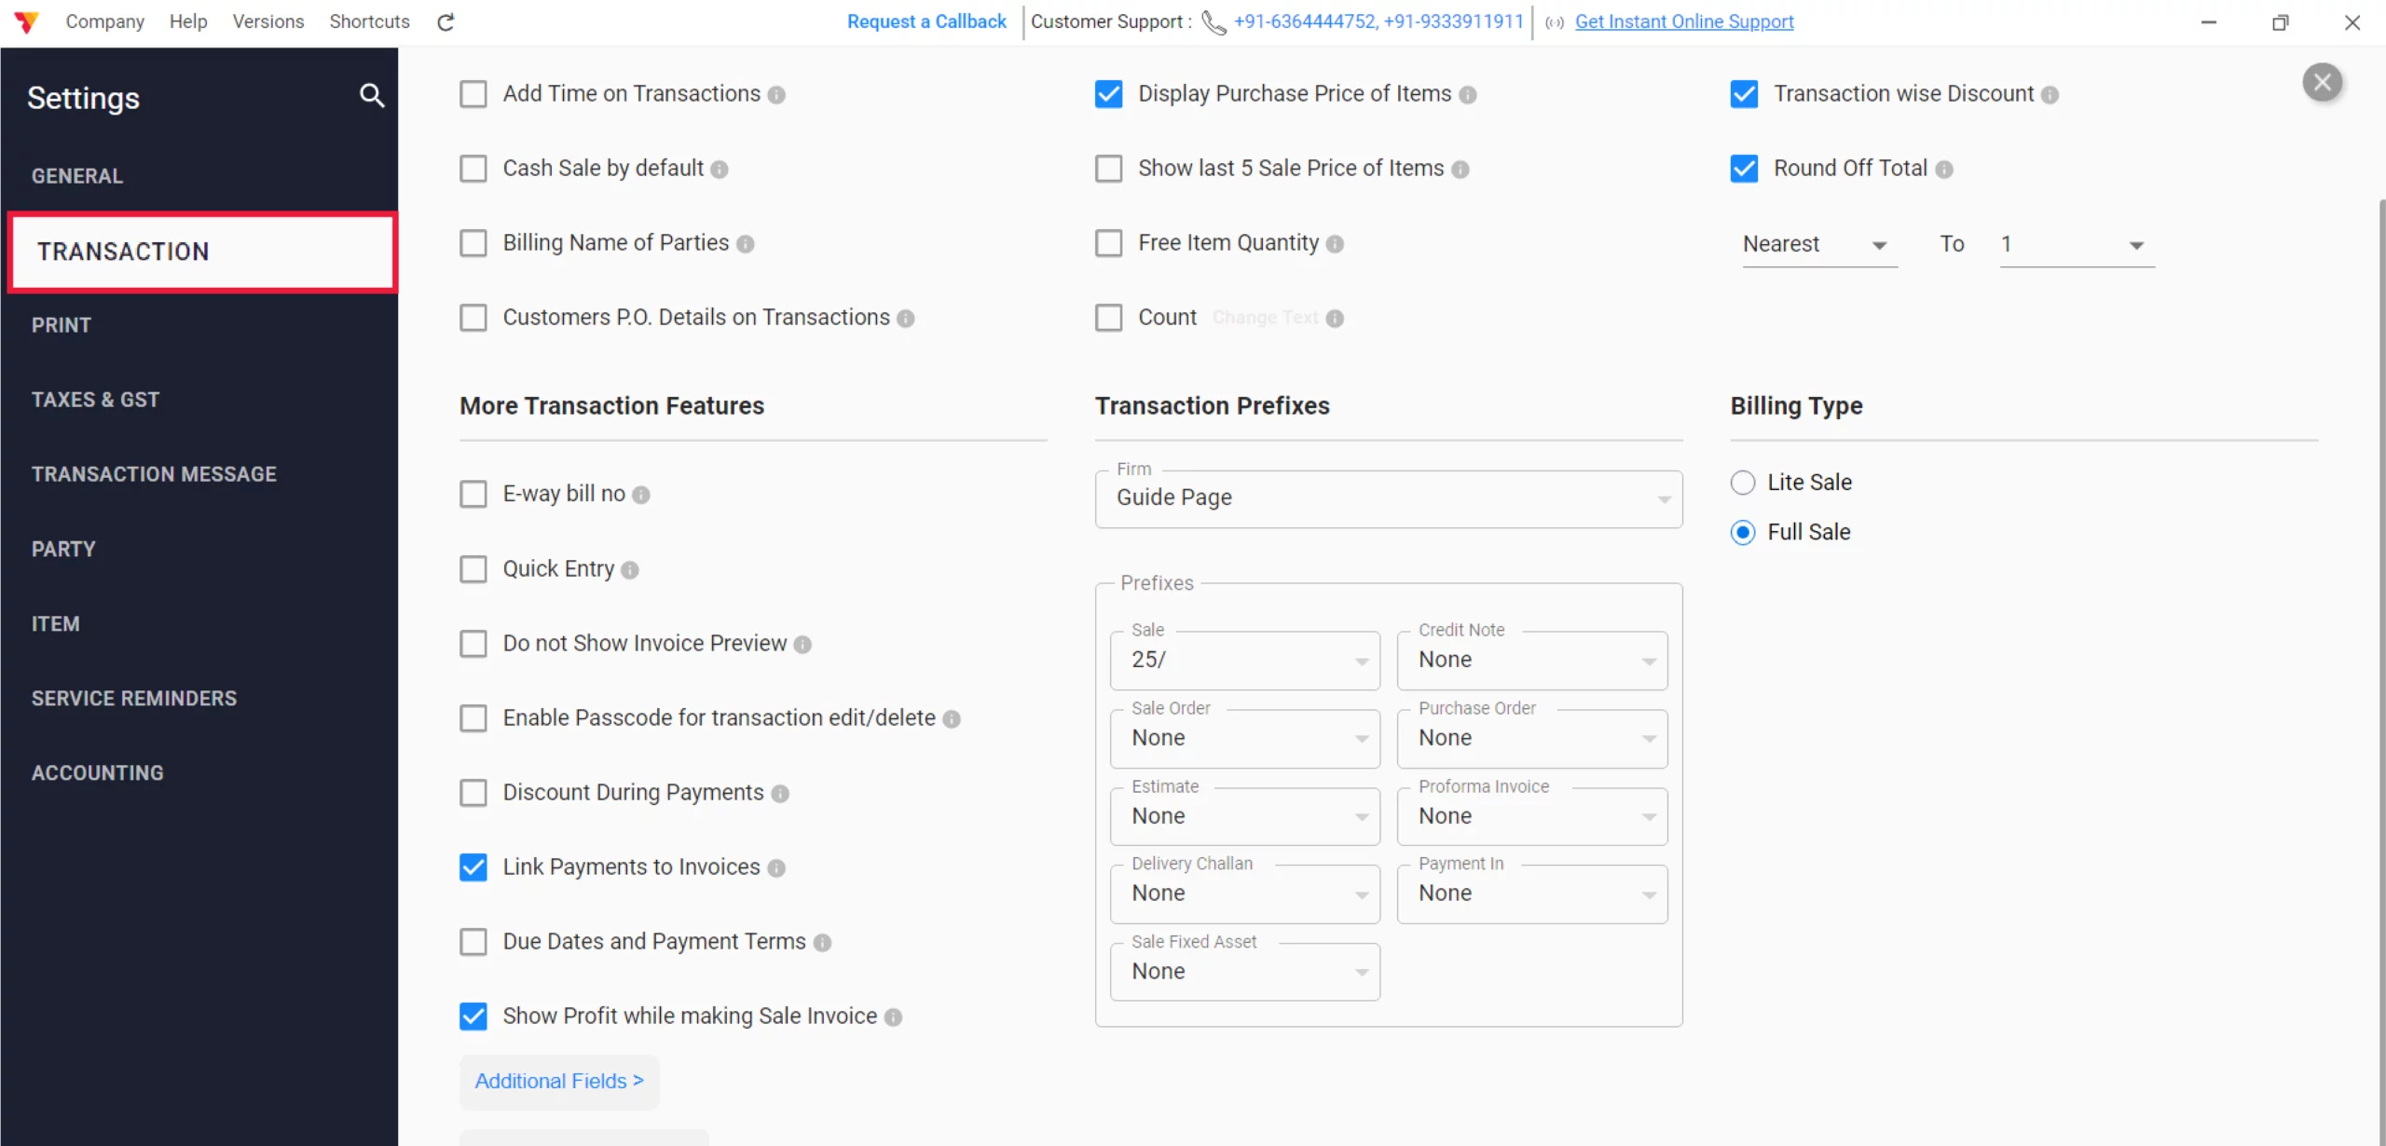Click the live support signal icon
Image resolution: width=2386 pixels, height=1146 pixels.
click(1554, 22)
